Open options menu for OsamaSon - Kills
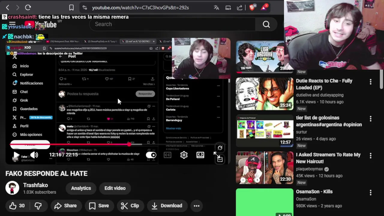The width and height of the screenshot is (384, 216). click(370, 192)
